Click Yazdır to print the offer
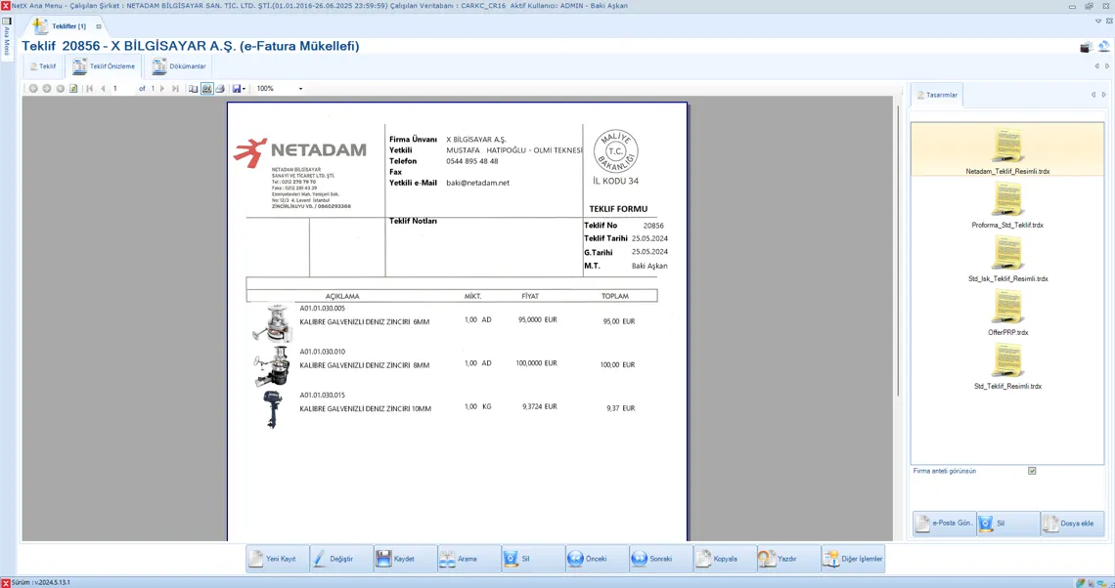The height and width of the screenshot is (588, 1115). coord(787,559)
